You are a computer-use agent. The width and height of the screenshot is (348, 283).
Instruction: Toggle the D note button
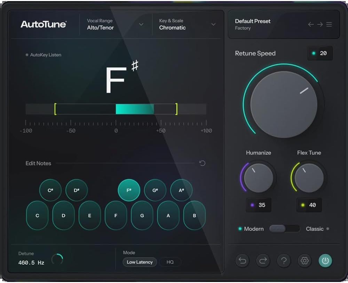pos(63,215)
